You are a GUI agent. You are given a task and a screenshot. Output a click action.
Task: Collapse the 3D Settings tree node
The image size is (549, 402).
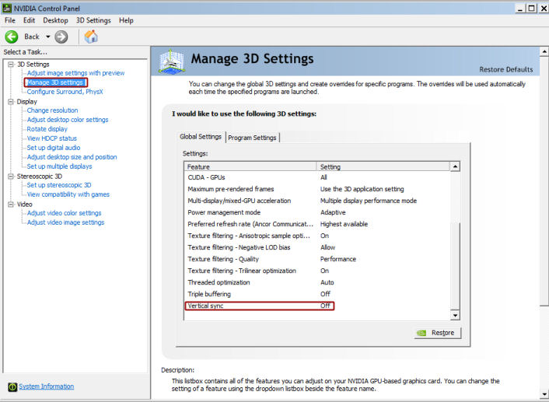coord(11,65)
